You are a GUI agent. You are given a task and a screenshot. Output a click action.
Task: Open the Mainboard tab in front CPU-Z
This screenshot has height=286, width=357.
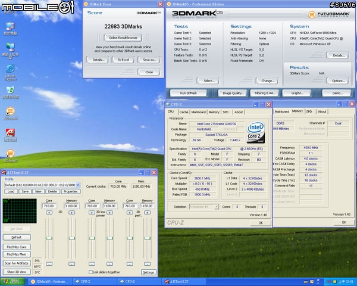[x=198, y=112]
